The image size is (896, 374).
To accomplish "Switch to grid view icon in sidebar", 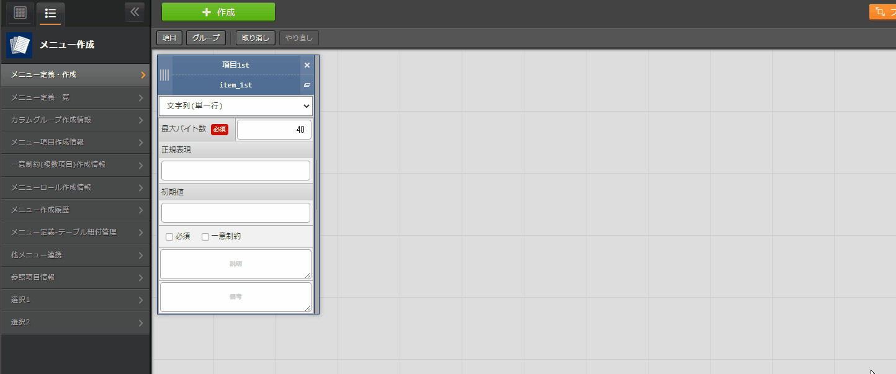I will coord(20,12).
